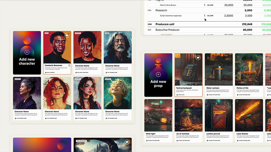Viewport: 271px width, 152px height.
Task: Select the older woman in purple portrait
Action: [x=27, y=93]
